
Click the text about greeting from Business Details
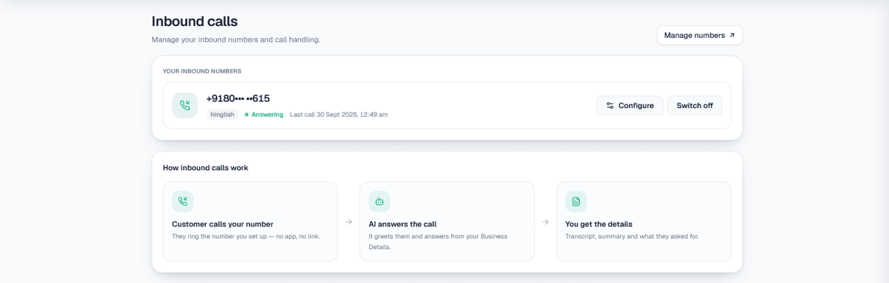[438, 242]
